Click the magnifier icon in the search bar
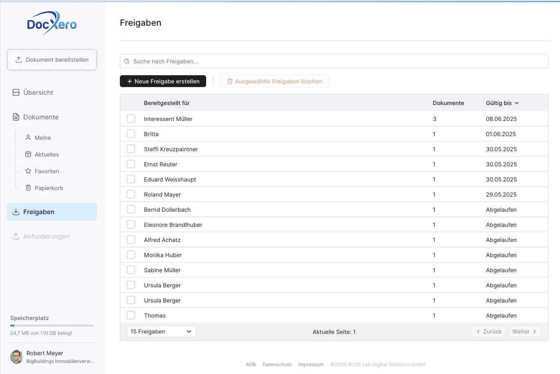This screenshot has height=374, width=560. (127, 61)
